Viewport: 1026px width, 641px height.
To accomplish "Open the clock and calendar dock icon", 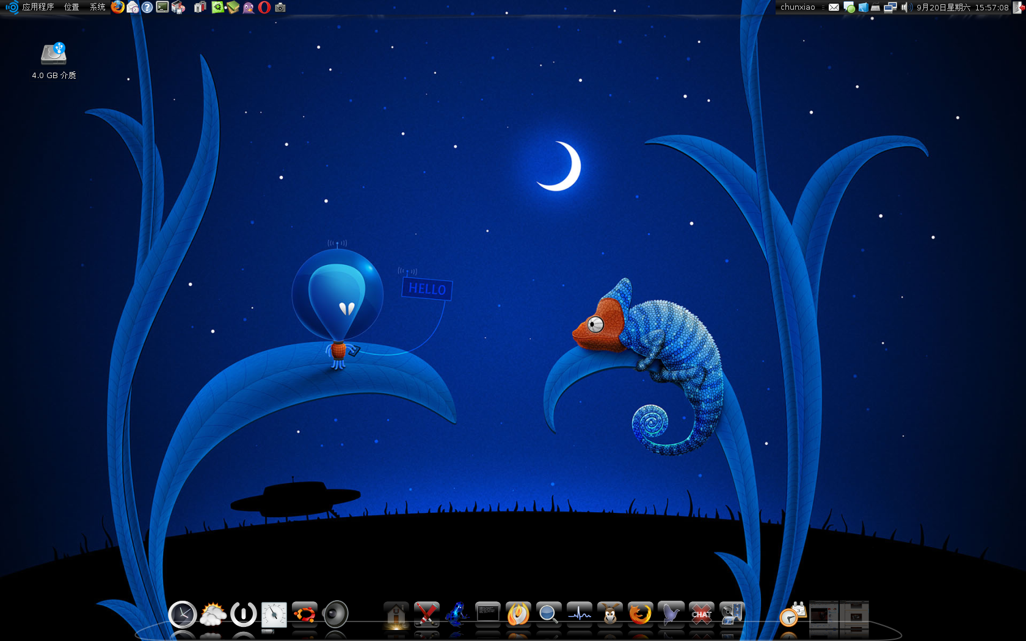I will coord(793,614).
